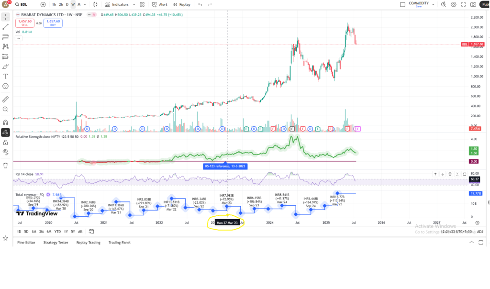Select the zoom in tool
The height and width of the screenshot is (289, 490).
coord(5,109)
